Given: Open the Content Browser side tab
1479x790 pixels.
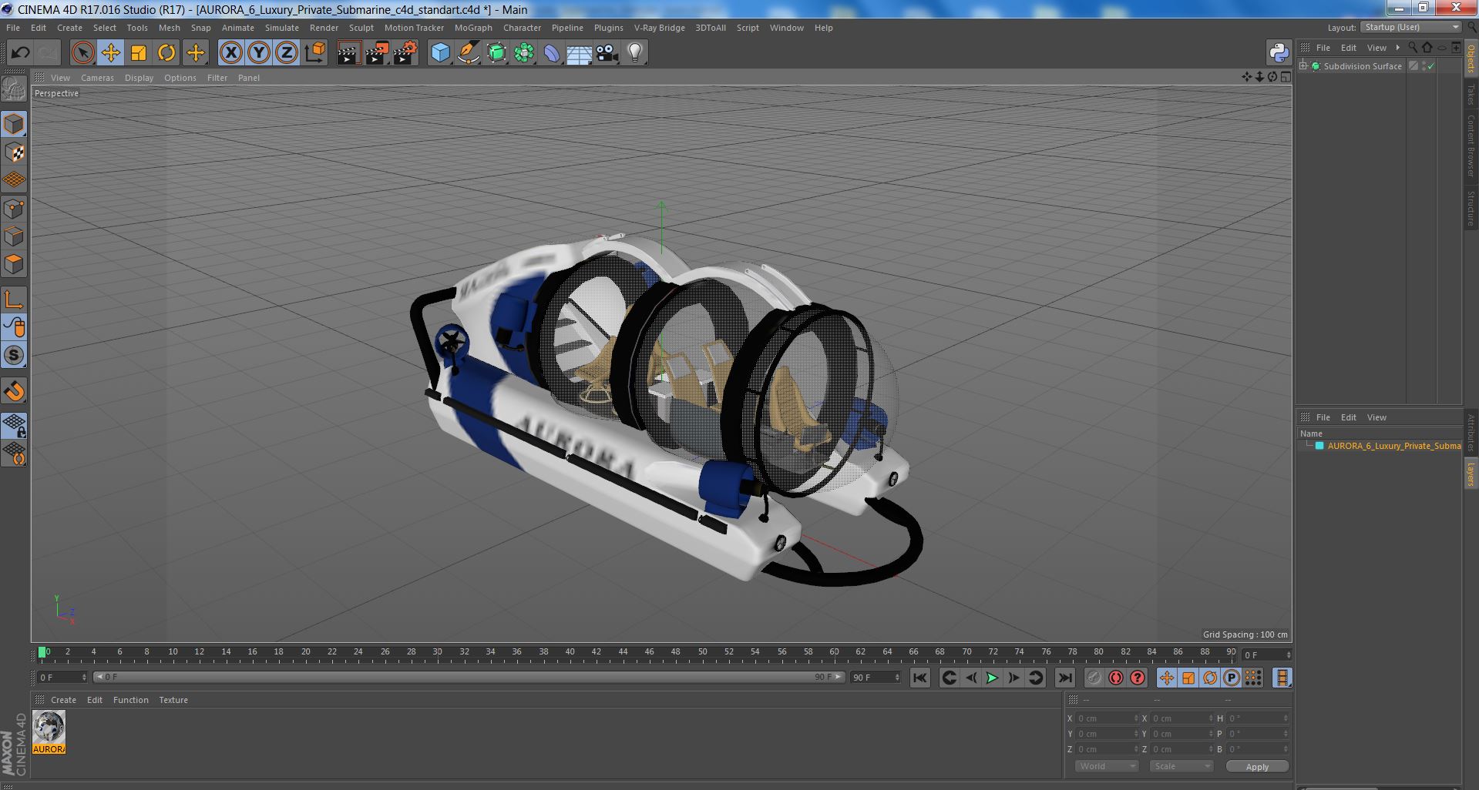Looking at the screenshot, I should point(1471,146).
